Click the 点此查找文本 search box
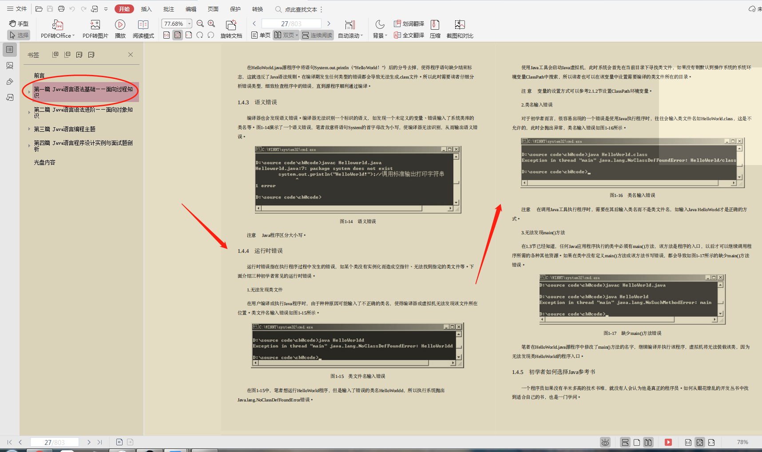This screenshot has width=762, height=452. tap(297, 9)
